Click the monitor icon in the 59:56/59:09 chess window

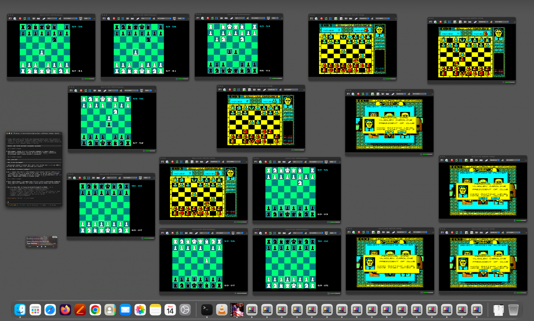(326, 162)
